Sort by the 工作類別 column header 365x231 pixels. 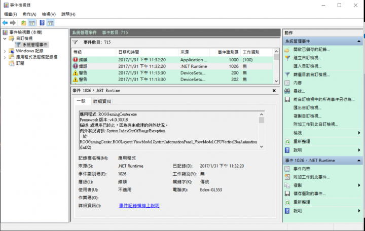tap(256, 52)
